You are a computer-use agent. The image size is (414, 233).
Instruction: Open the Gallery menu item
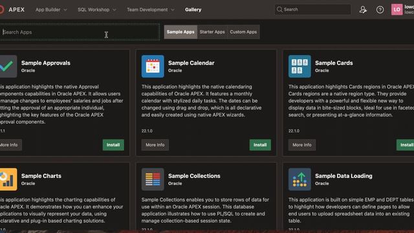[x=193, y=10]
